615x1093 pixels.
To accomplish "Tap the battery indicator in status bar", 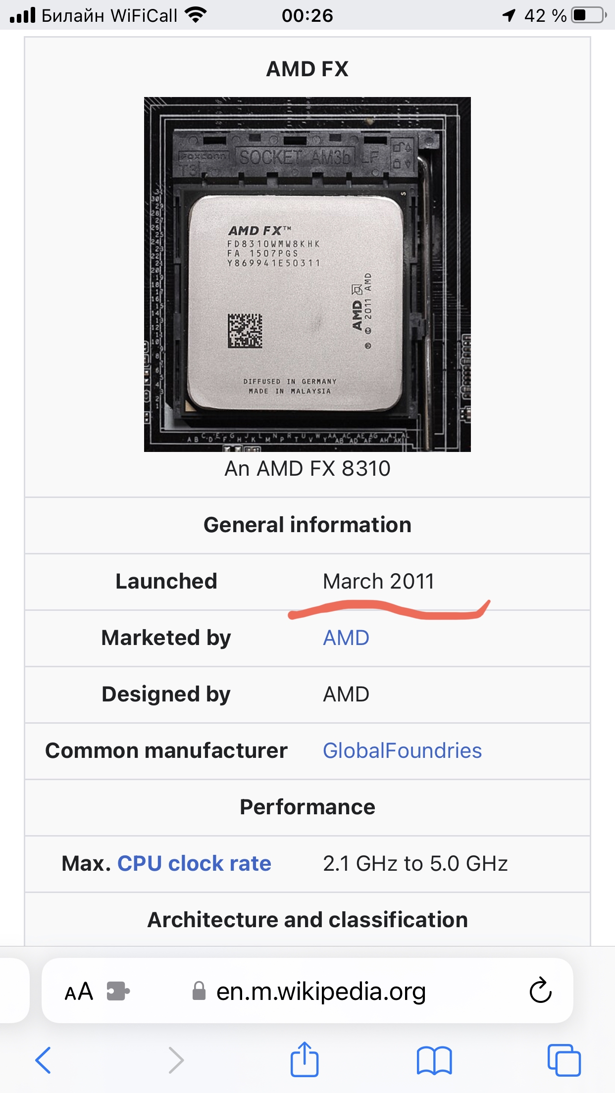I will 589,15.
